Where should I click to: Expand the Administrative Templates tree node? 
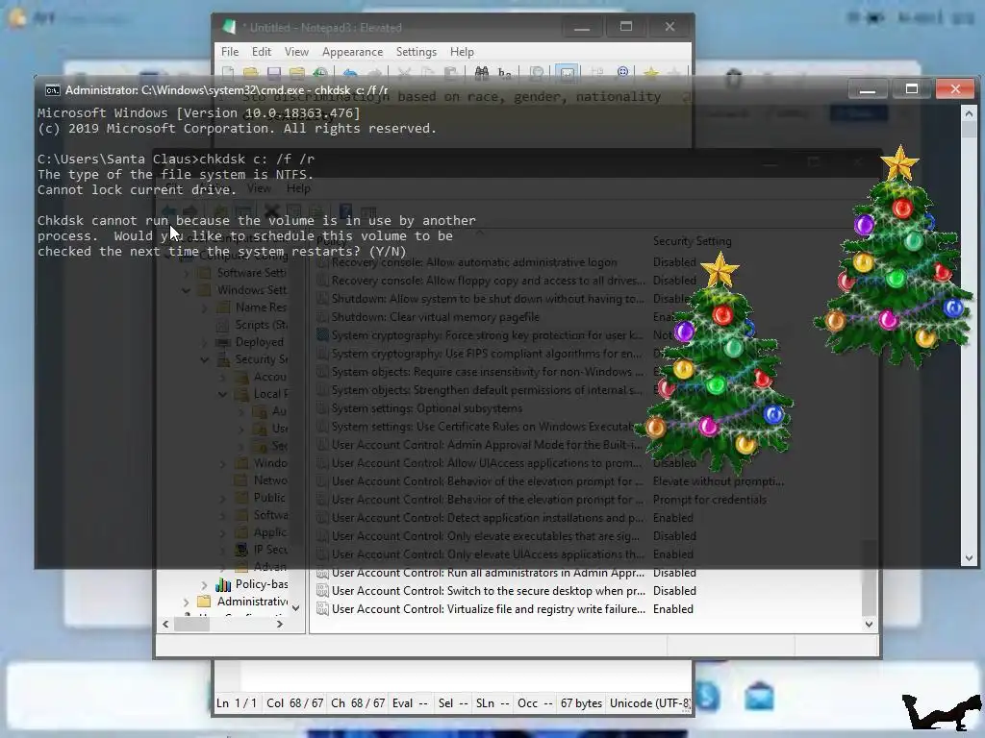pos(186,602)
